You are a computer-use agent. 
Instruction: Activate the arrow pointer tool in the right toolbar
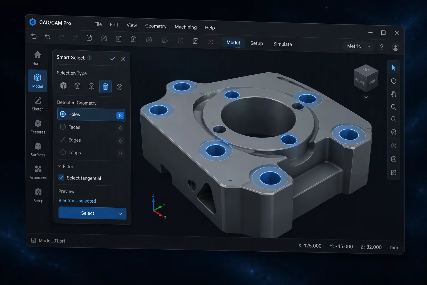coord(394,68)
